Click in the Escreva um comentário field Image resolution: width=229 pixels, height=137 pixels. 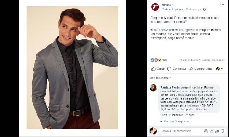[x=181, y=131]
